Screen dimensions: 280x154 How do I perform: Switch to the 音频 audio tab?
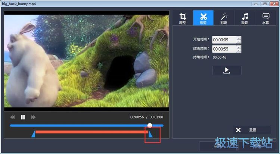pos(245,18)
